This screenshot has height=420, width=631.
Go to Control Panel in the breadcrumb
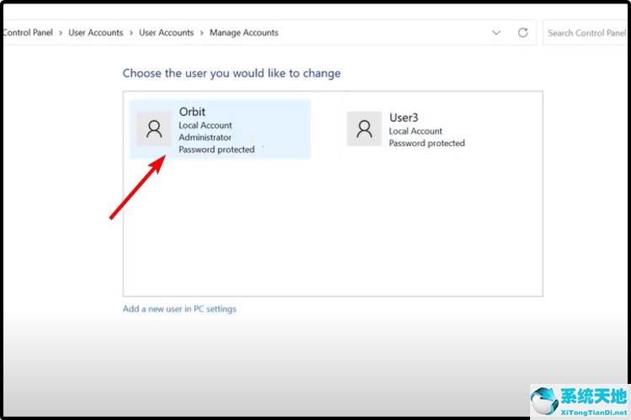(28, 33)
